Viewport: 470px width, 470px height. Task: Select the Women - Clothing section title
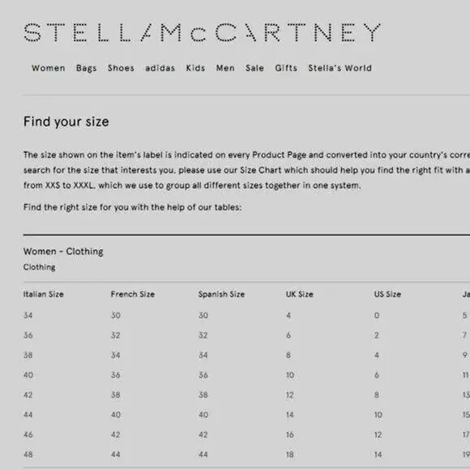click(x=63, y=251)
